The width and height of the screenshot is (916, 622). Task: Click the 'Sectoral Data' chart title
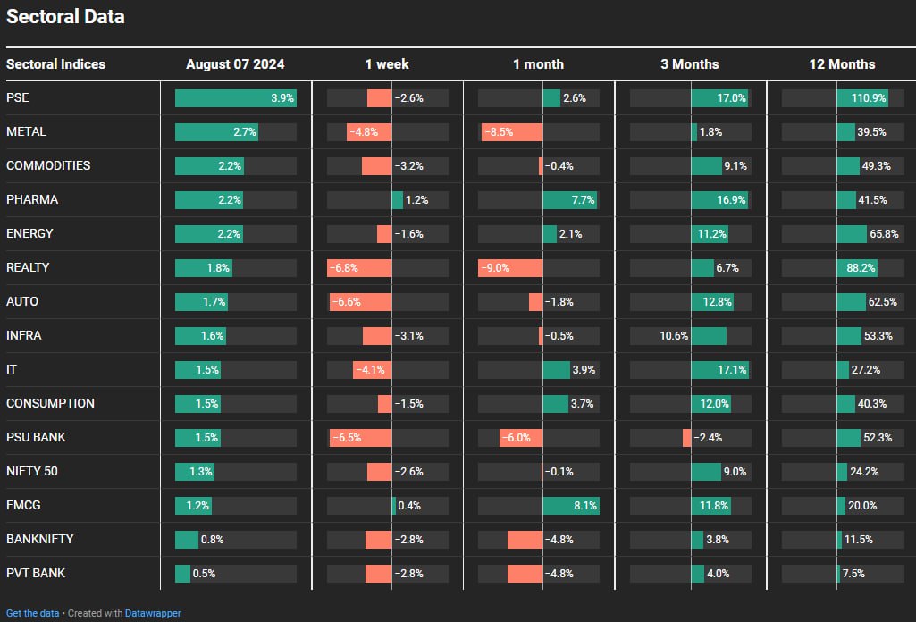[x=65, y=17]
